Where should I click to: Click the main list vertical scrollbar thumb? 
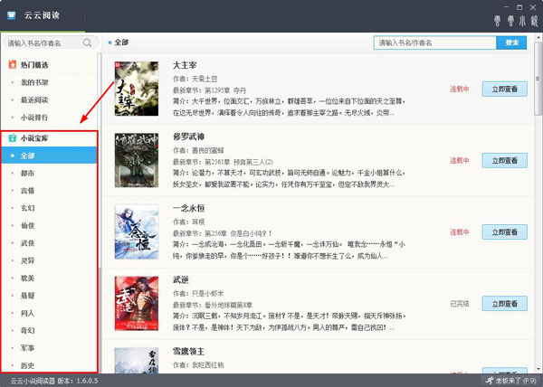point(538,80)
